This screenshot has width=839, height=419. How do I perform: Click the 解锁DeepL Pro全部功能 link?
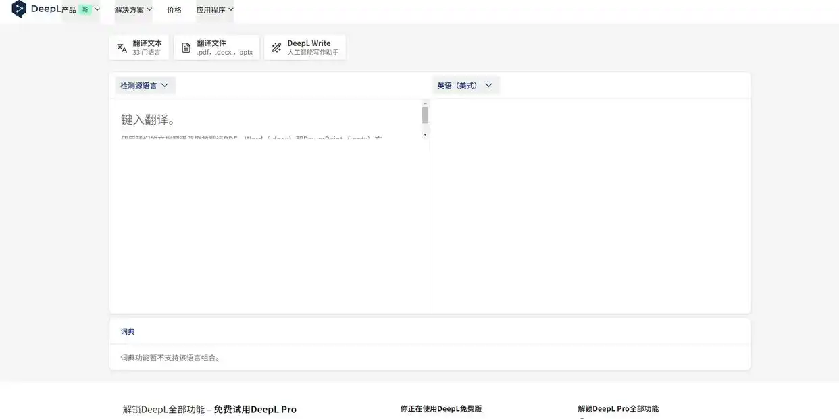[618, 408]
